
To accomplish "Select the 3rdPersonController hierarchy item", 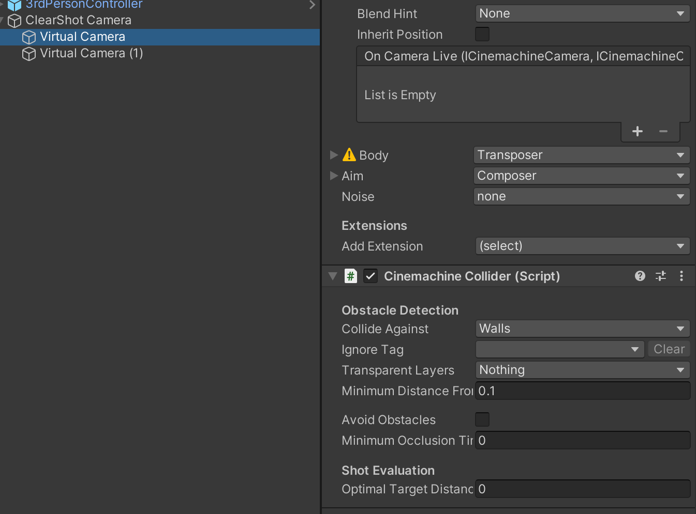I will pos(84,5).
